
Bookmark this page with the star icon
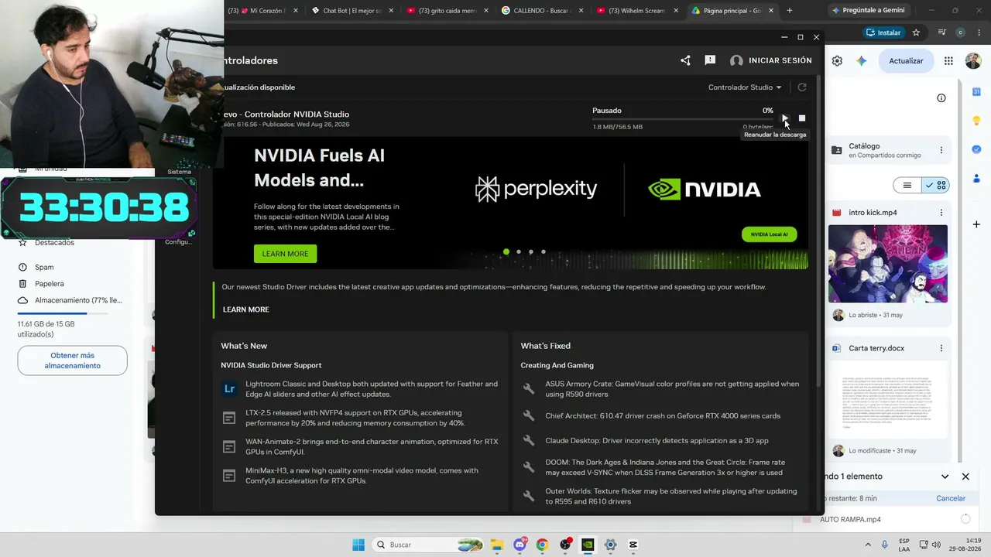[x=916, y=32]
